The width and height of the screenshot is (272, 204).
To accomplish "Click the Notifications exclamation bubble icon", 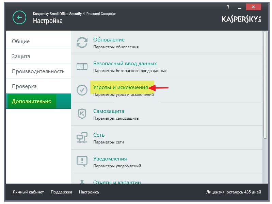I will click(82, 161).
